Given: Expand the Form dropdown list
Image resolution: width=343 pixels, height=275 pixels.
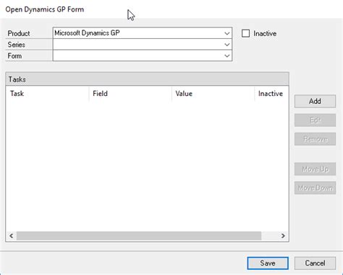Looking at the screenshot, I should (143, 56).
